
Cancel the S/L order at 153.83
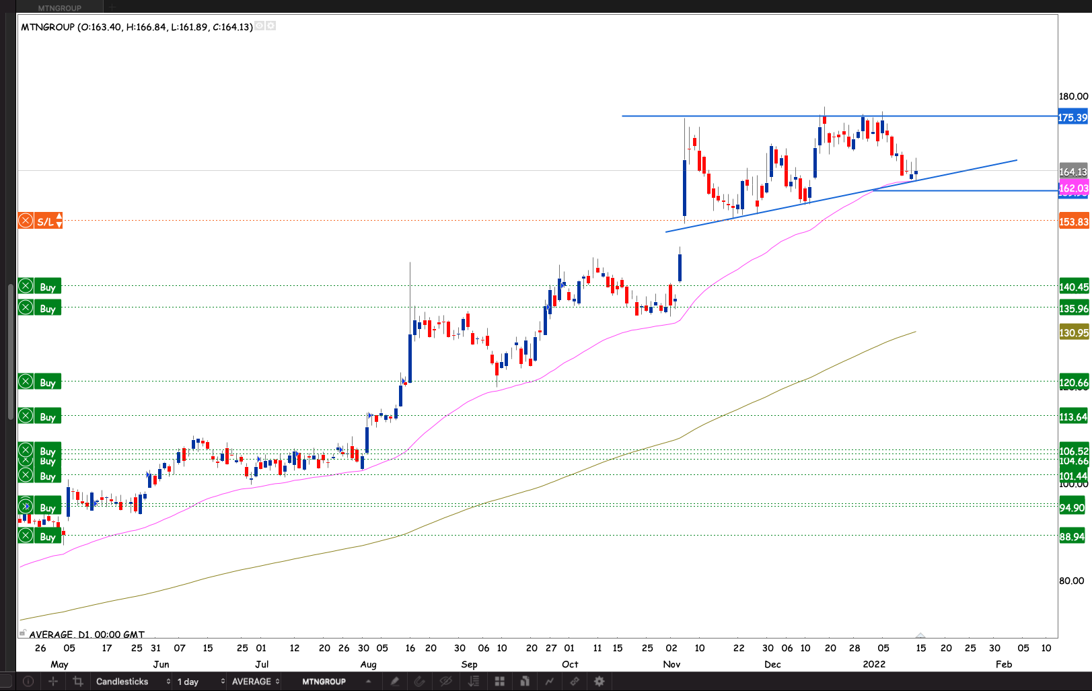click(26, 221)
